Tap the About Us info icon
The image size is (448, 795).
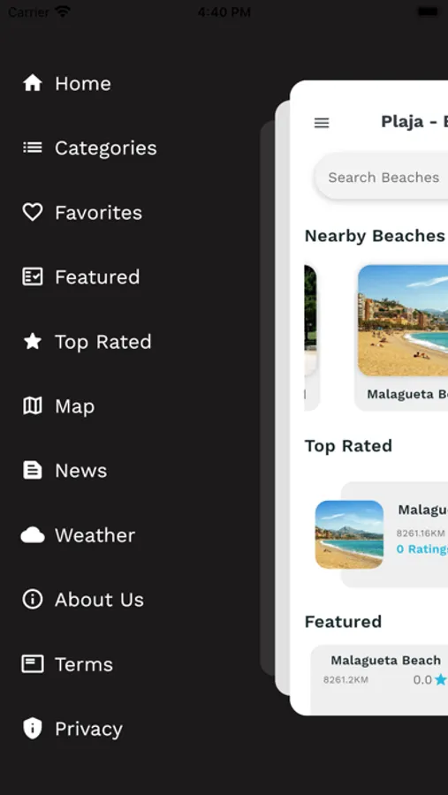33,599
